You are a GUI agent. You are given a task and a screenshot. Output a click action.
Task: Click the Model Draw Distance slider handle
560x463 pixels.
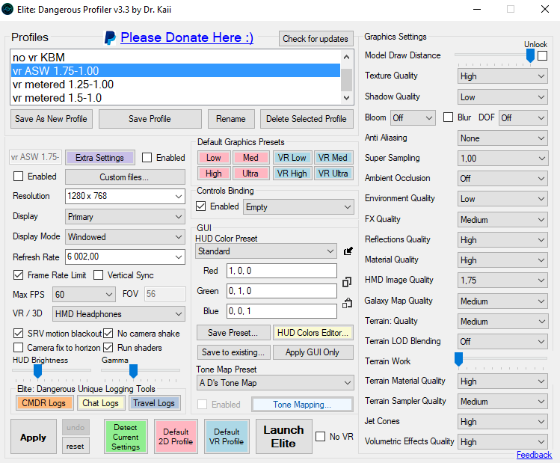coord(530,56)
